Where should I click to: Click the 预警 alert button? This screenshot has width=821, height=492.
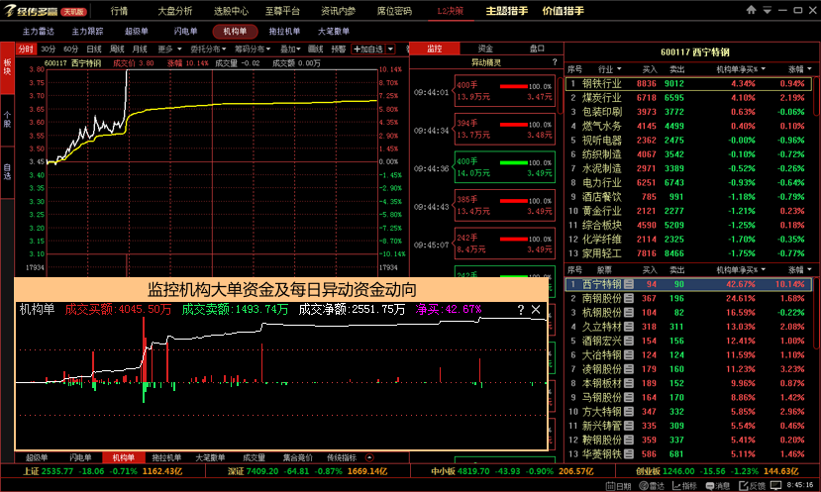tap(339, 49)
